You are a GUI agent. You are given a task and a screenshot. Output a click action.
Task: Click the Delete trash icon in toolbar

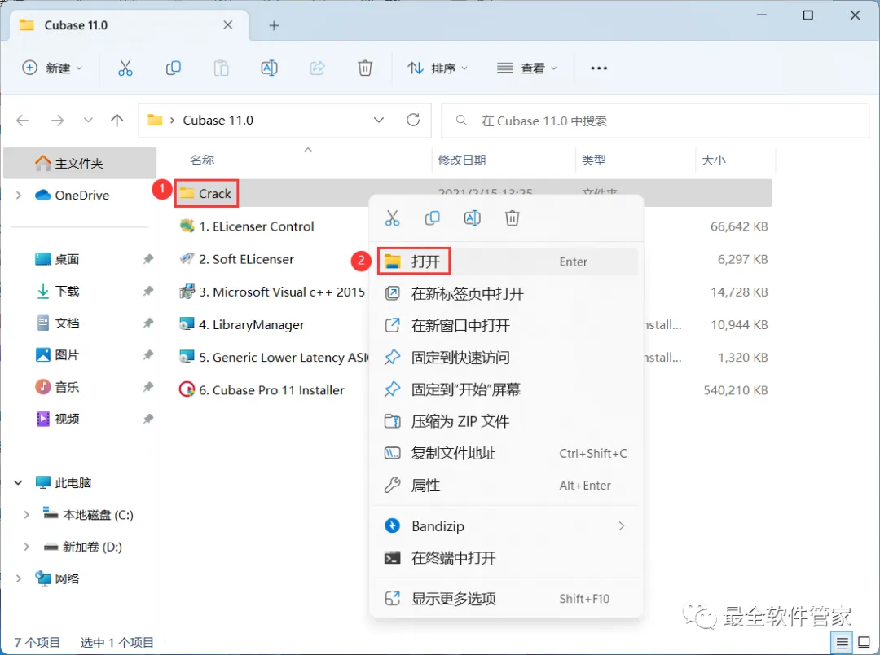pyautogui.click(x=365, y=68)
